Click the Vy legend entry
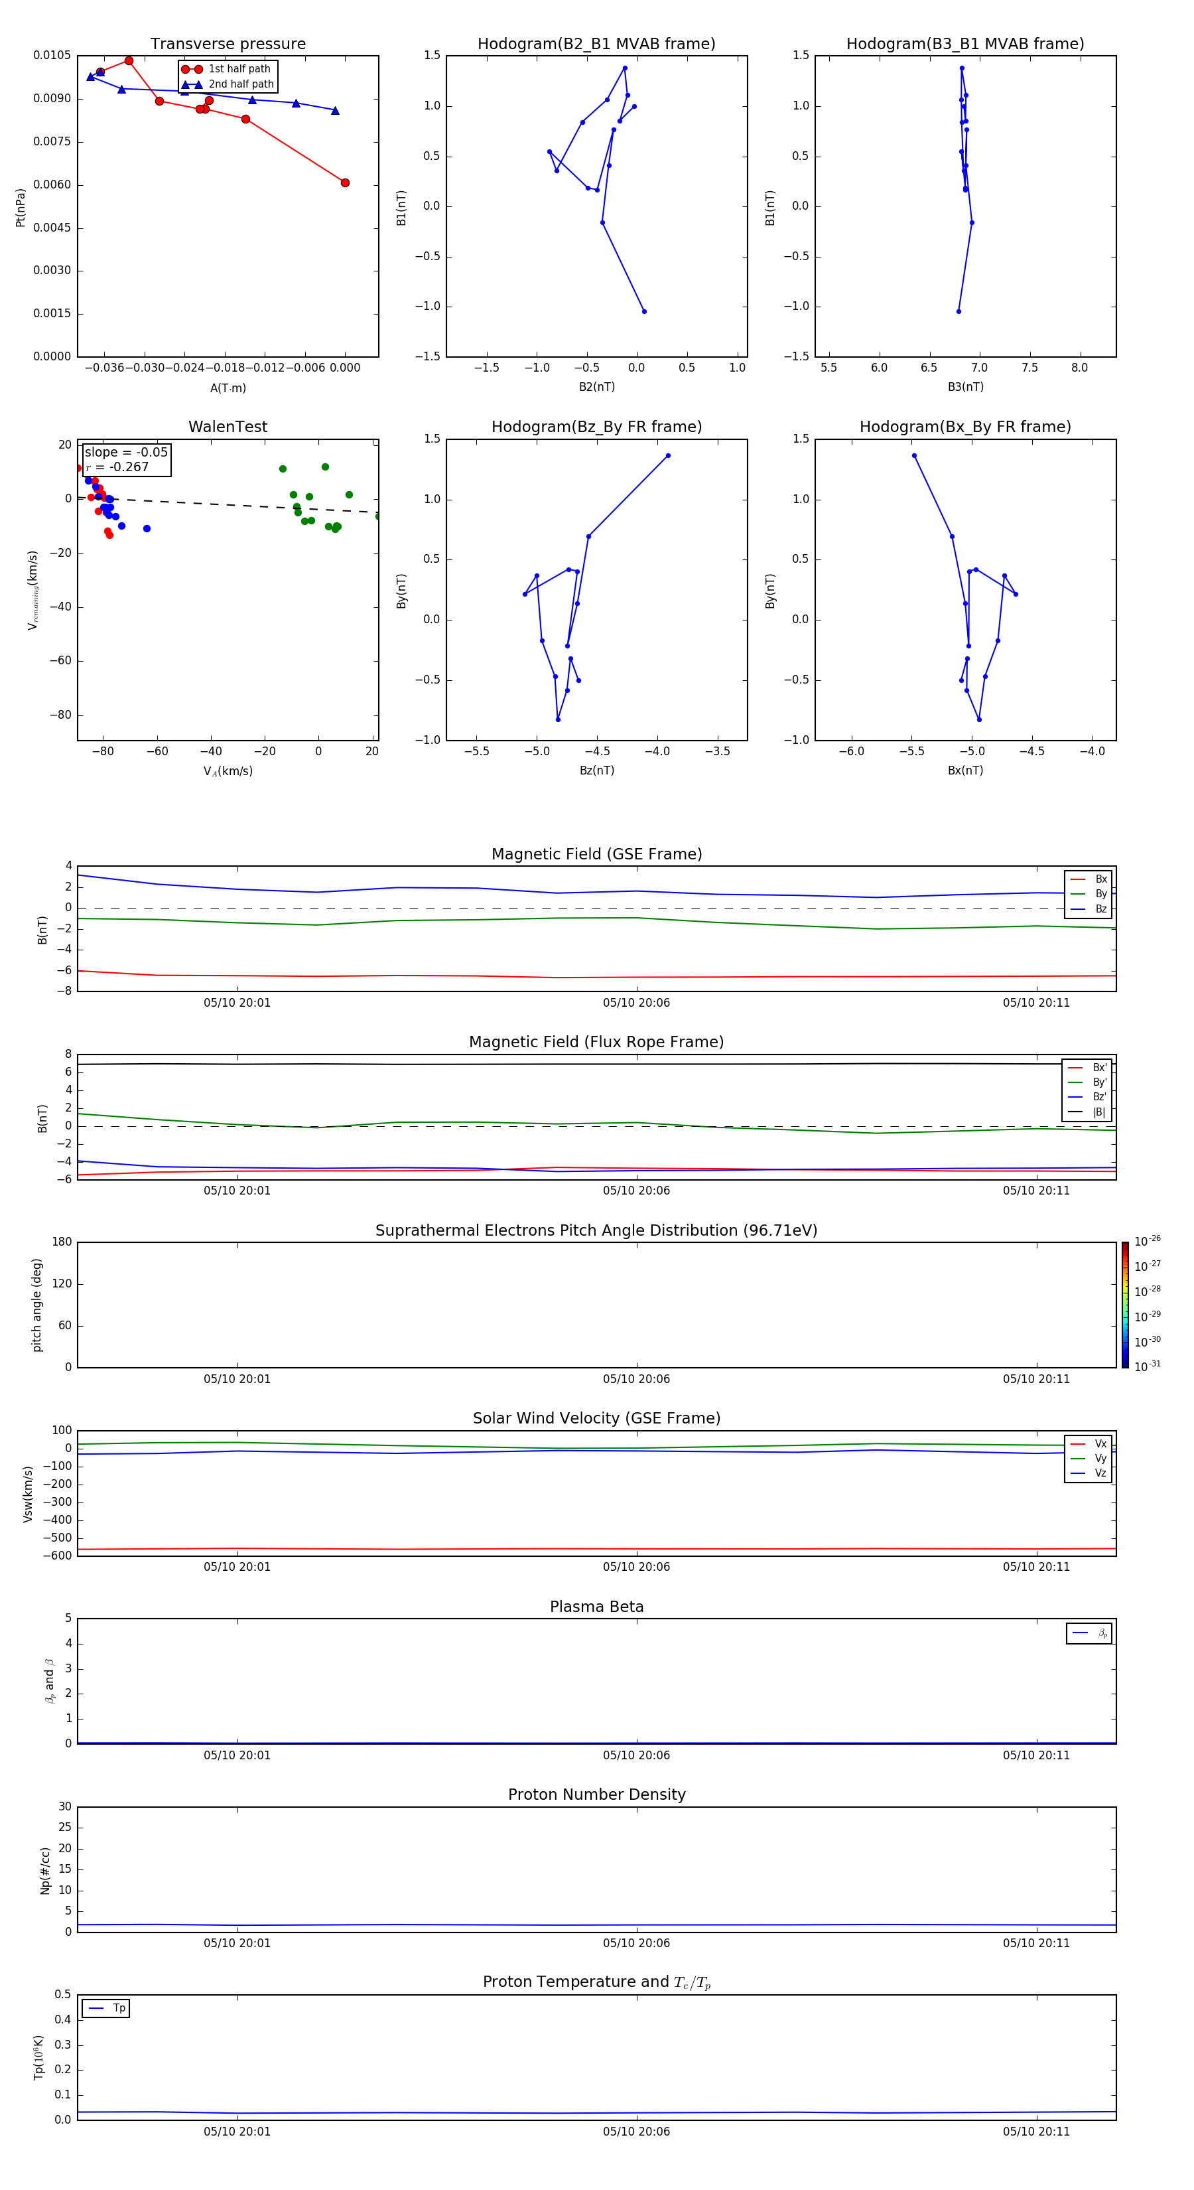The width and height of the screenshot is (1194, 2190). click(x=1089, y=1459)
